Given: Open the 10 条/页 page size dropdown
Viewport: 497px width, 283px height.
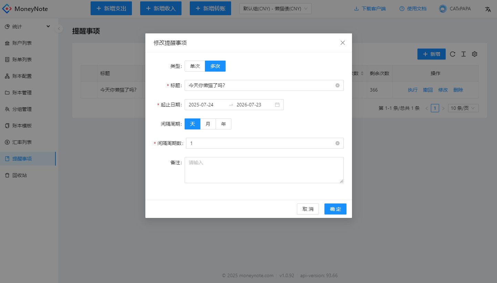Looking at the screenshot, I should tap(463, 108).
